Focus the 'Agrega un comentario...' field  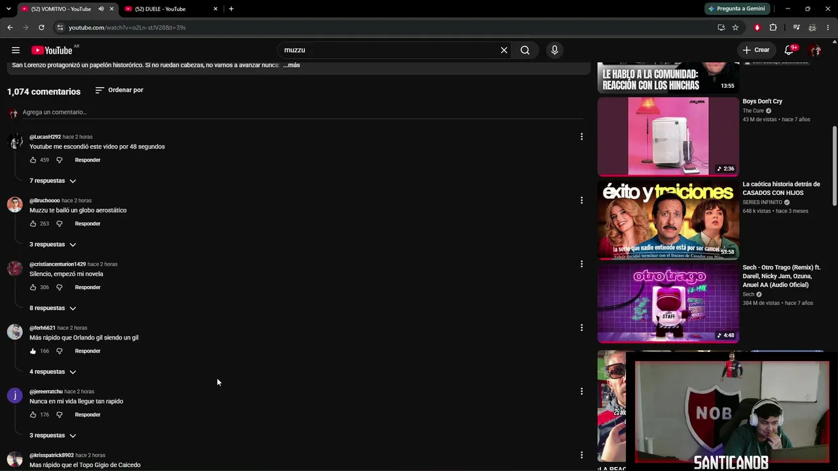[302, 113]
